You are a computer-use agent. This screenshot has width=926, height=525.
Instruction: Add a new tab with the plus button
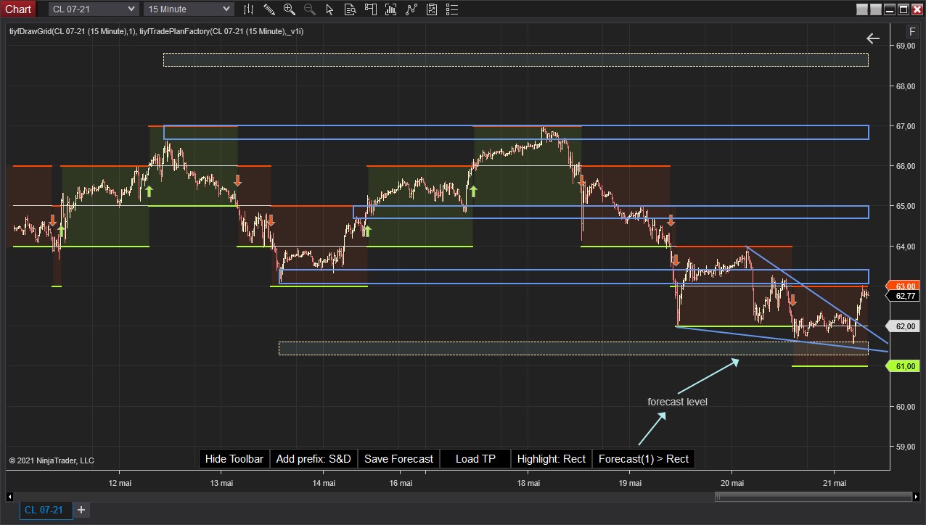(x=81, y=510)
